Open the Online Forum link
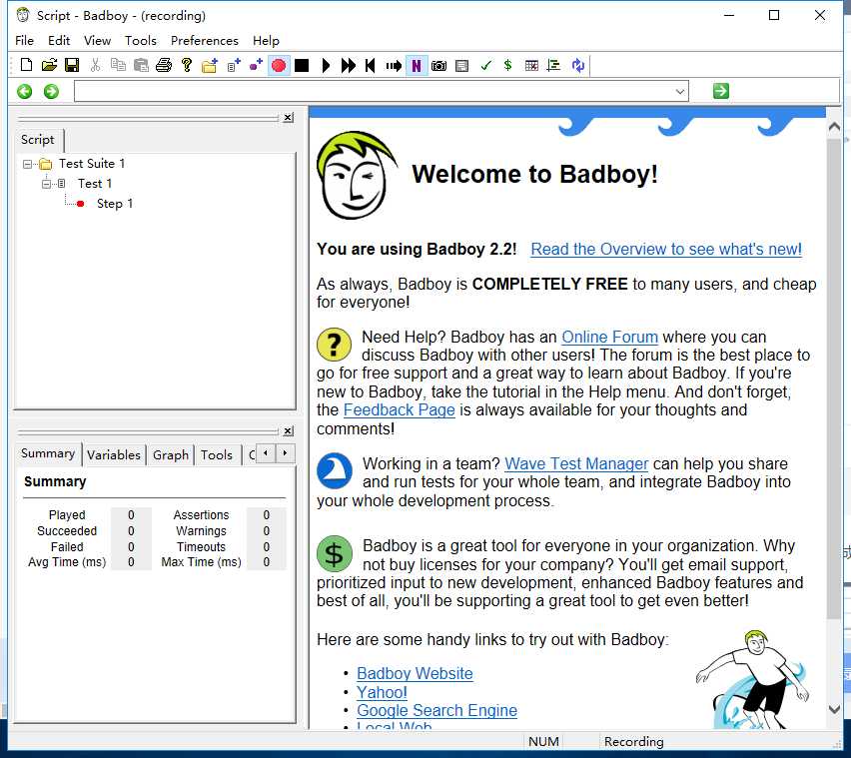The image size is (851, 758). tap(609, 337)
